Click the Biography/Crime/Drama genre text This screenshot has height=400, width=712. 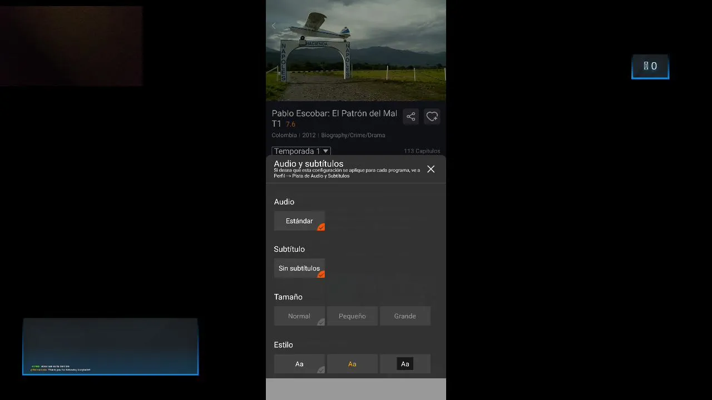point(353,135)
